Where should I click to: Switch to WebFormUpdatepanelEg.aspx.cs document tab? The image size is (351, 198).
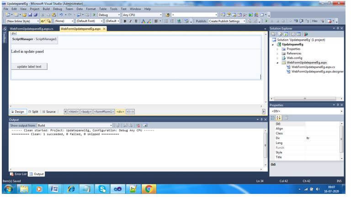point(32,29)
